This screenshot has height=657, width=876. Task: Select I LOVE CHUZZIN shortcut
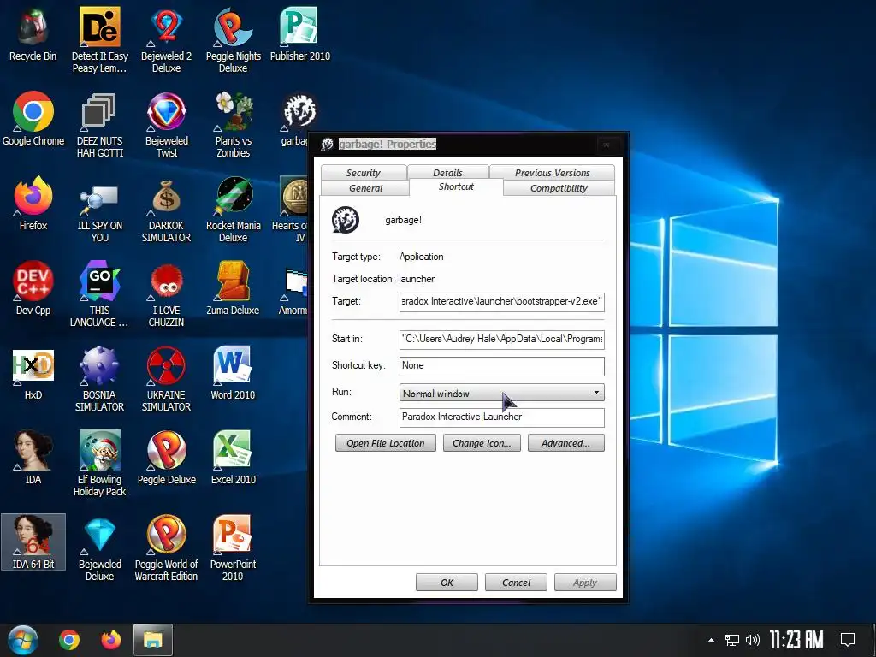pos(167,294)
